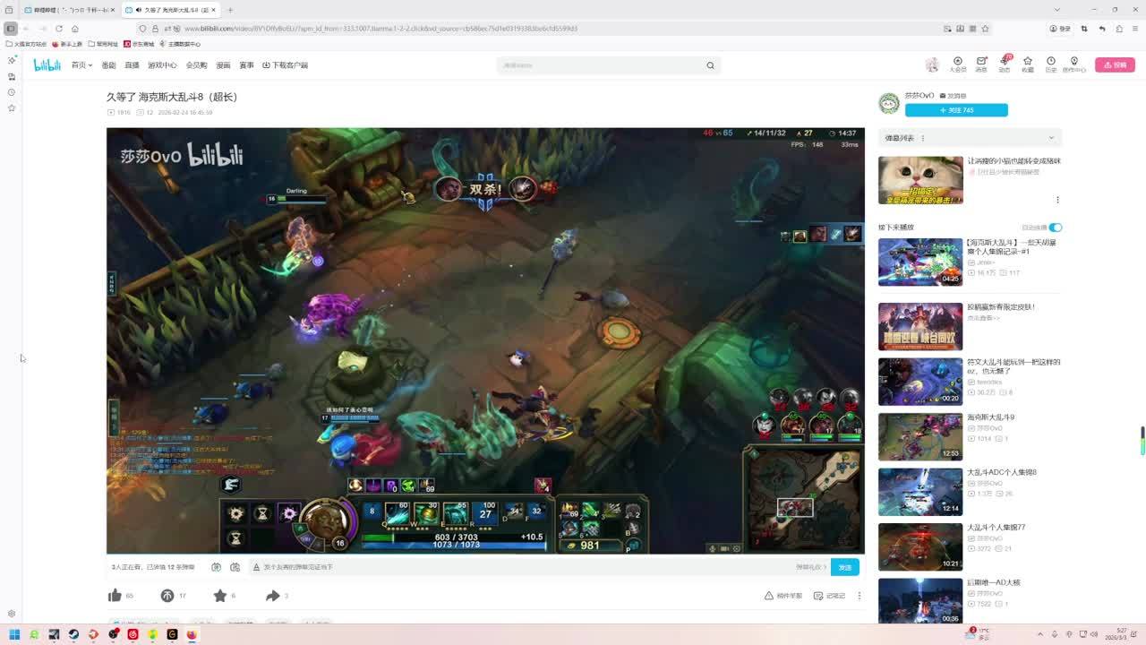Open the 动态 feed icon
The image size is (1146, 645).
[1005, 64]
